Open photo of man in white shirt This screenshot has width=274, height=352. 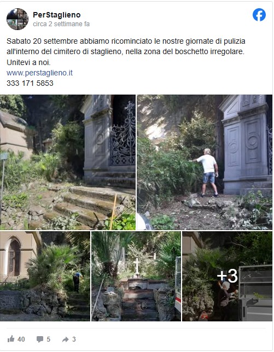point(205,162)
